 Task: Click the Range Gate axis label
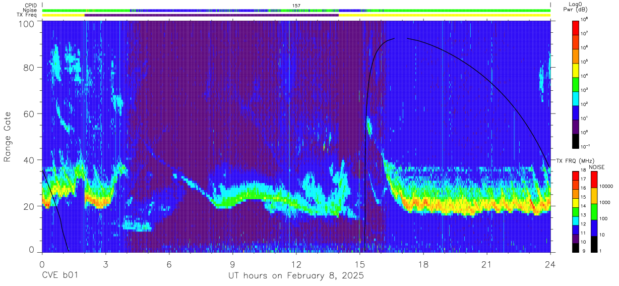point(8,137)
